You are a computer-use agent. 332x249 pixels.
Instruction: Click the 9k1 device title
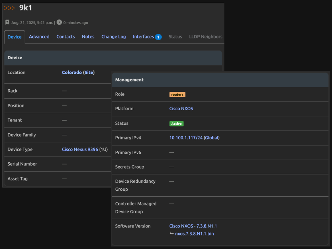pyautogui.click(x=25, y=8)
